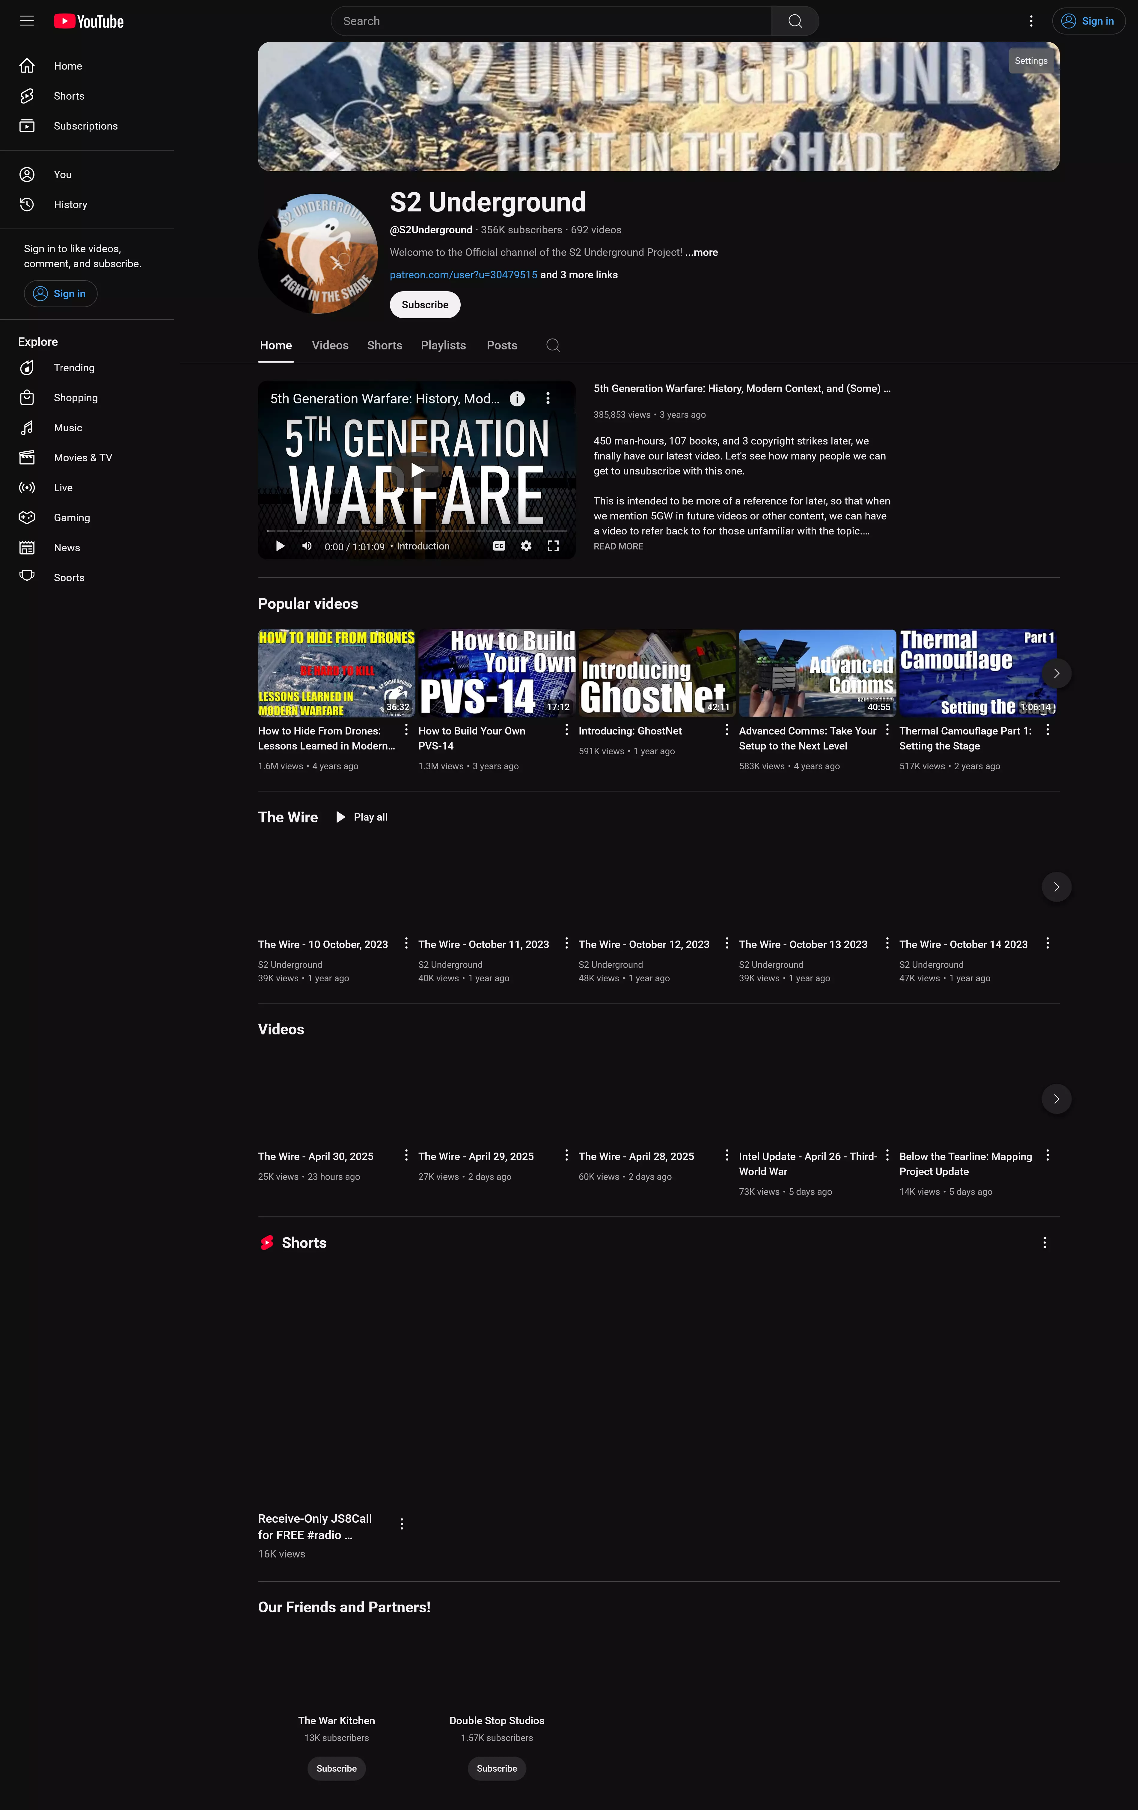Open the featured video title link
This screenshot has width=1138, height=1810.
[x=741, y=389]
